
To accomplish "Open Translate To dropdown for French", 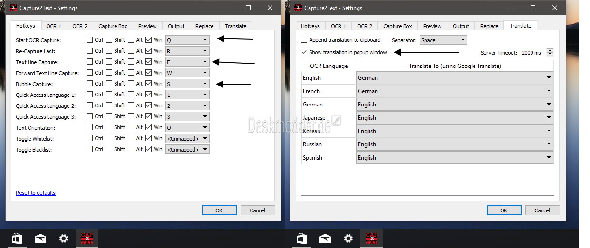I will (455, 91).
